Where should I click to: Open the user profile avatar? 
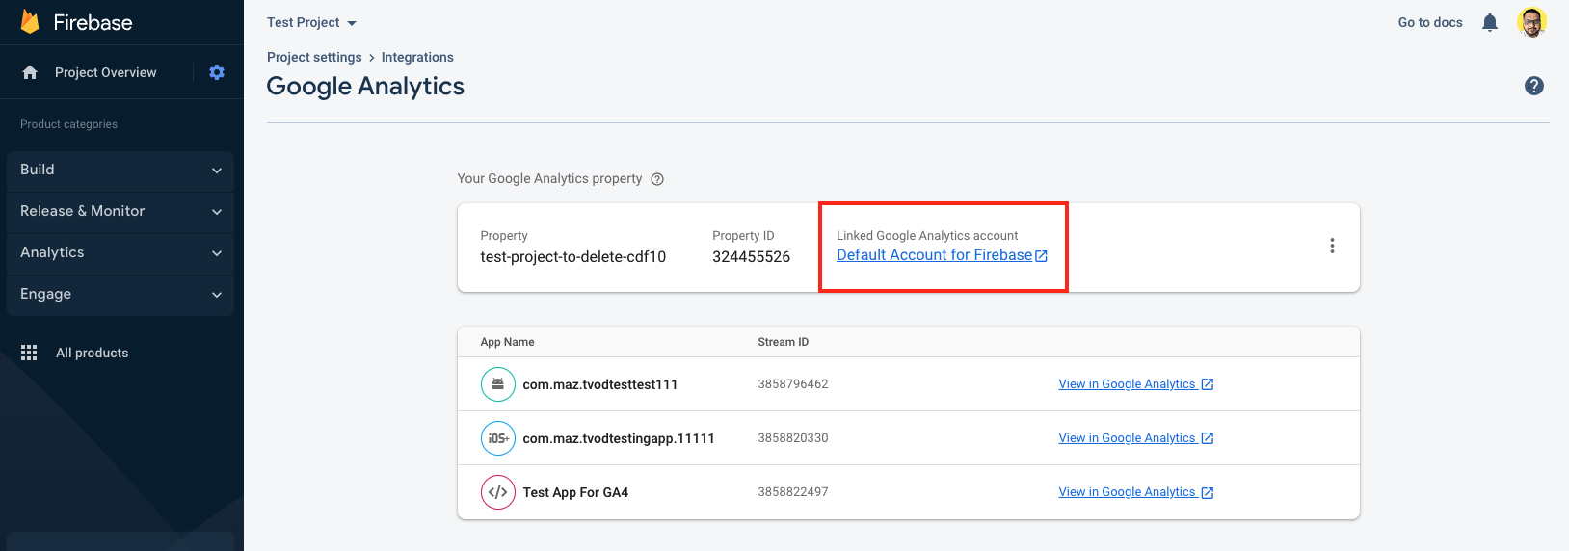click(x=1531, y=22)
